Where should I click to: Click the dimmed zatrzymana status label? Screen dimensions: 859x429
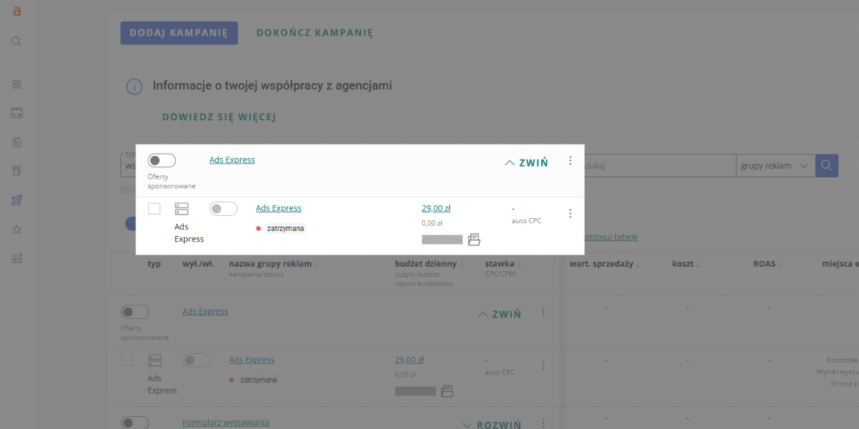tap(258, 380)
